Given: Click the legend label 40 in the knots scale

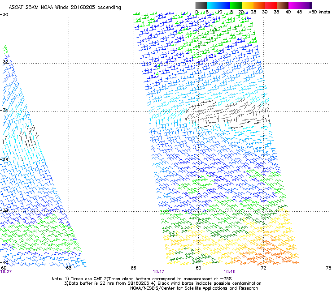Looking at the screenshot, I should click(288, 12).
